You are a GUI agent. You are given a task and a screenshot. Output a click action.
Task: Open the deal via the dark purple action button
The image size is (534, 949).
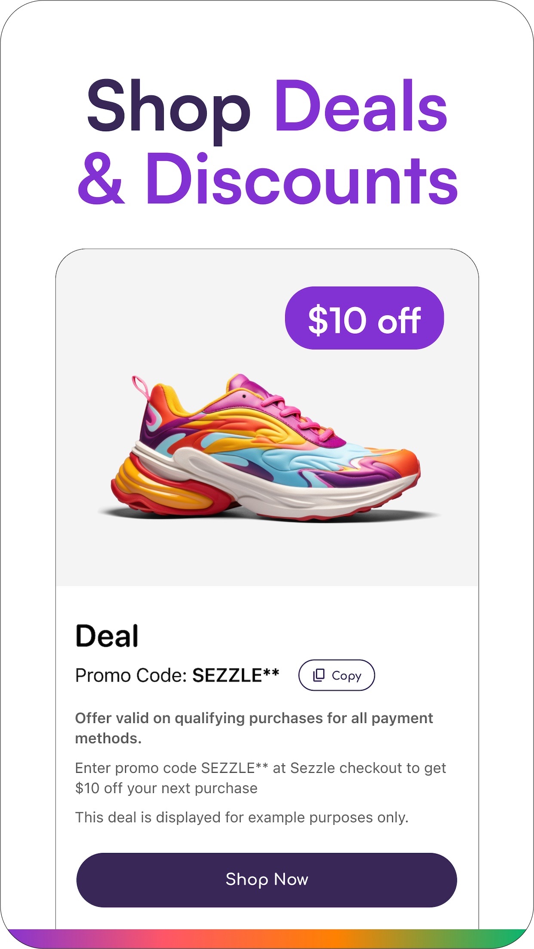pos(267,879)
